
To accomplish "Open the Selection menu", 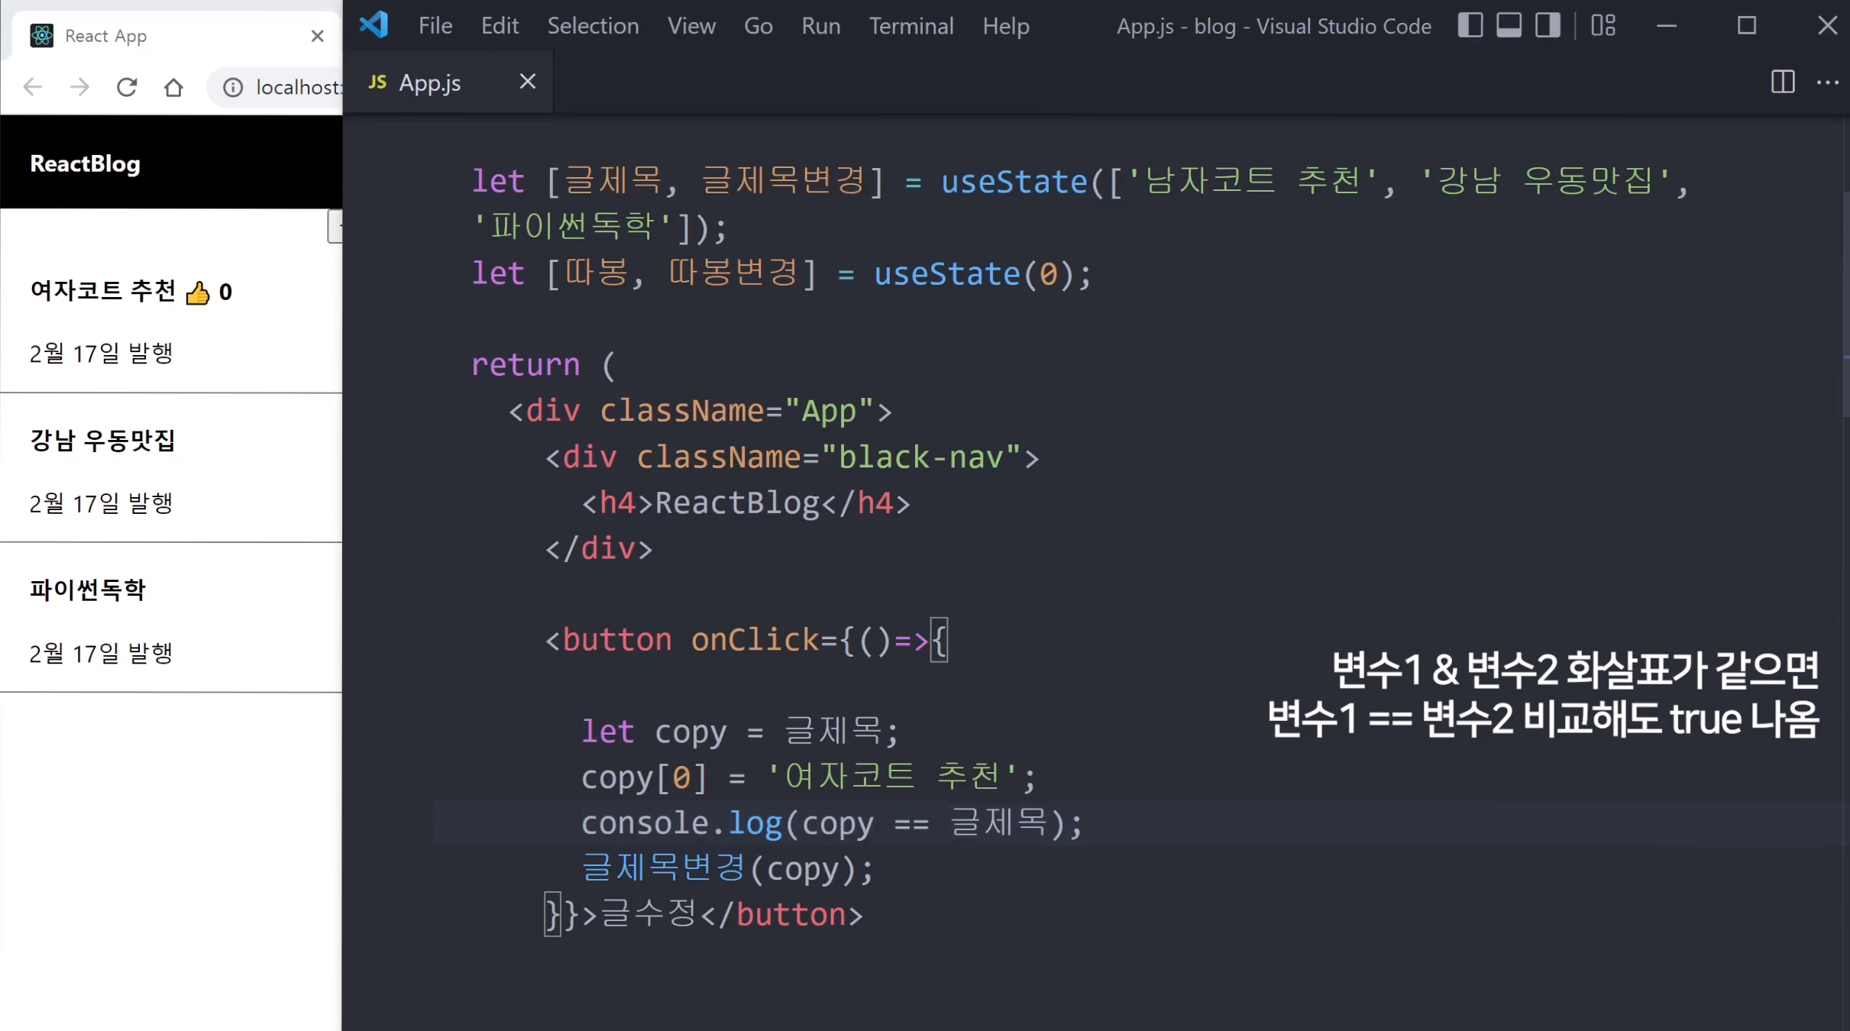I will (593, 26).
